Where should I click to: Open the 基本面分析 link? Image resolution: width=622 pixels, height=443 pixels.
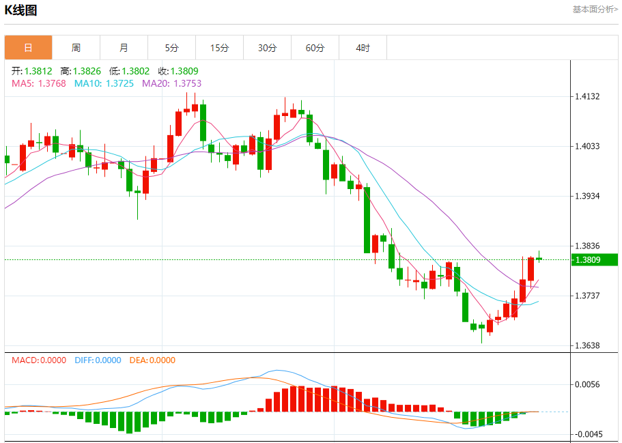(595, 10)
